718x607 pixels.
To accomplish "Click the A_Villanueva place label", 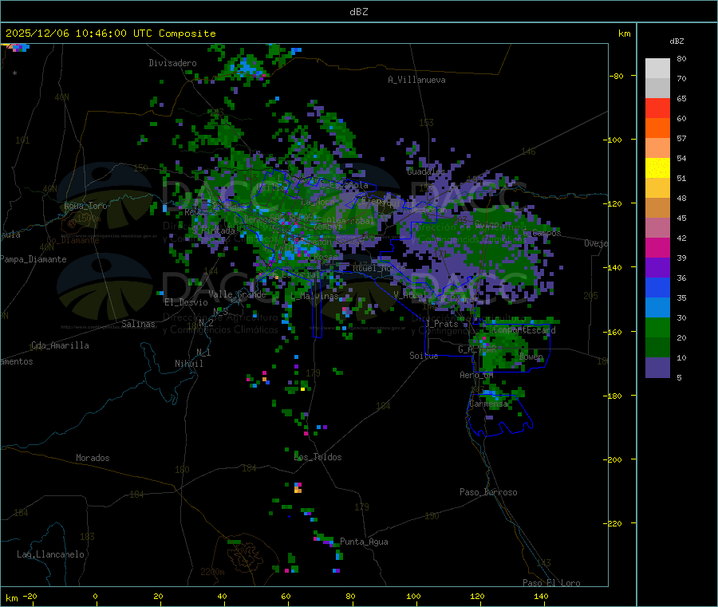I will [x=416, y=80].
